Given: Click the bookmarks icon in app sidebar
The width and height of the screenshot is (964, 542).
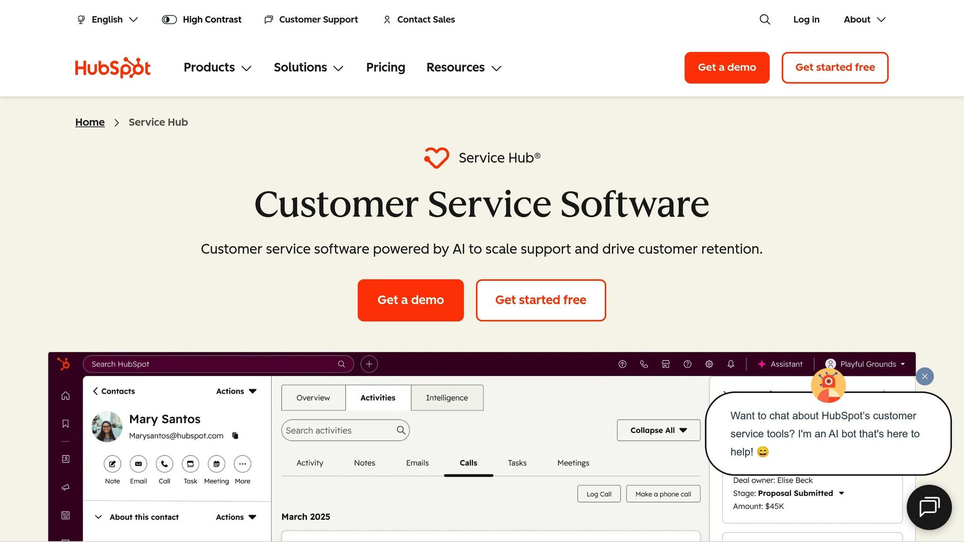Looking at the screenshot, I should click(65, 424).
